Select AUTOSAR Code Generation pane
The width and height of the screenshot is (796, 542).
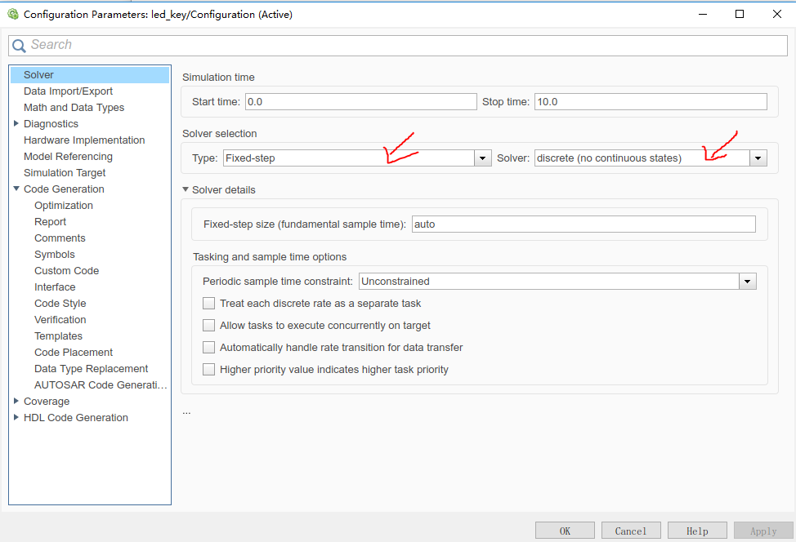pyautogui.click(x=101, y=384)
